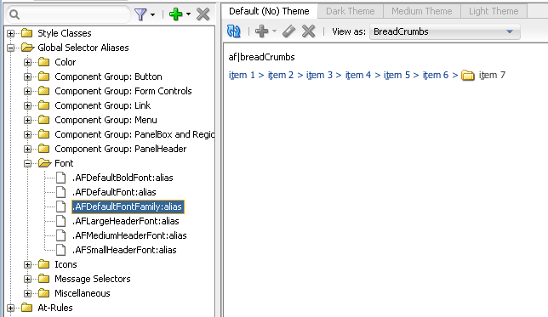Image resolution: width=548 pixels, height=317 pixels.
Task: Open the filter dropdown arrow
Action: click(152, 14)
